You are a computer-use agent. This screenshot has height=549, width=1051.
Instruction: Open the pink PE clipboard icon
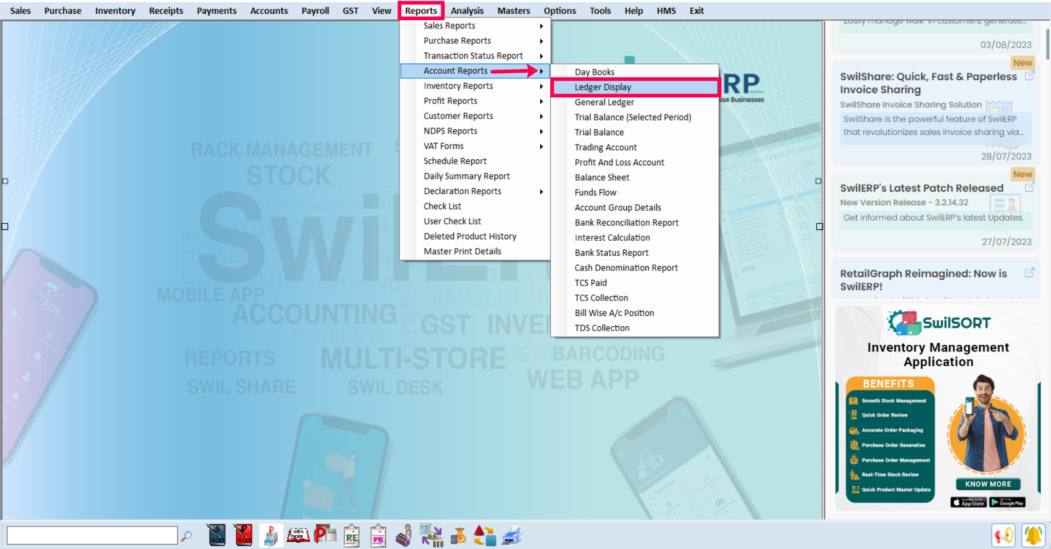coord(378,535)
